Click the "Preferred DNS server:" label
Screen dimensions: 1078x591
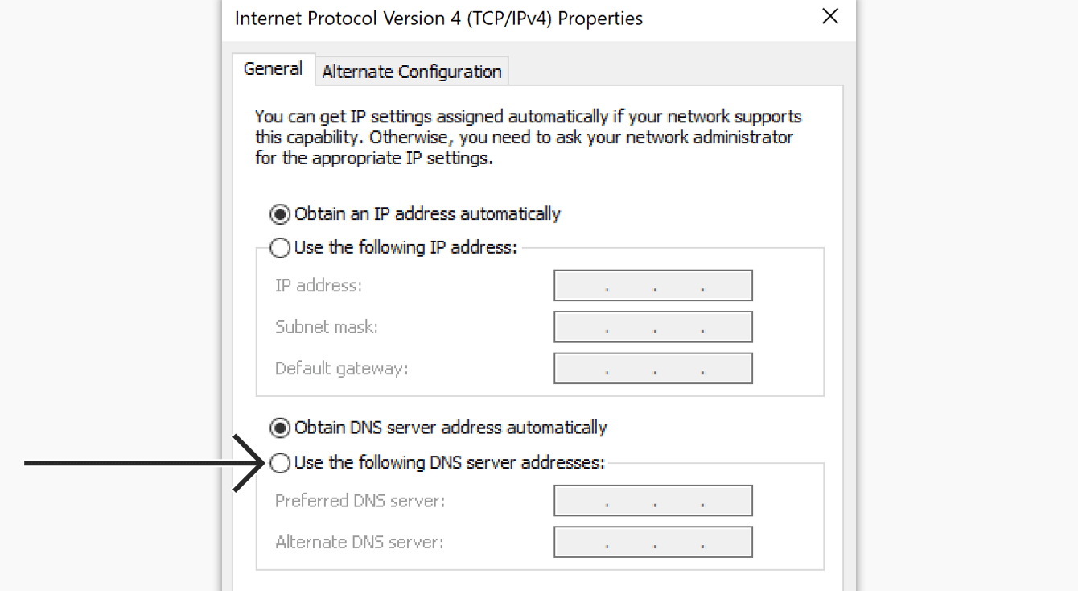click(360, 501)
